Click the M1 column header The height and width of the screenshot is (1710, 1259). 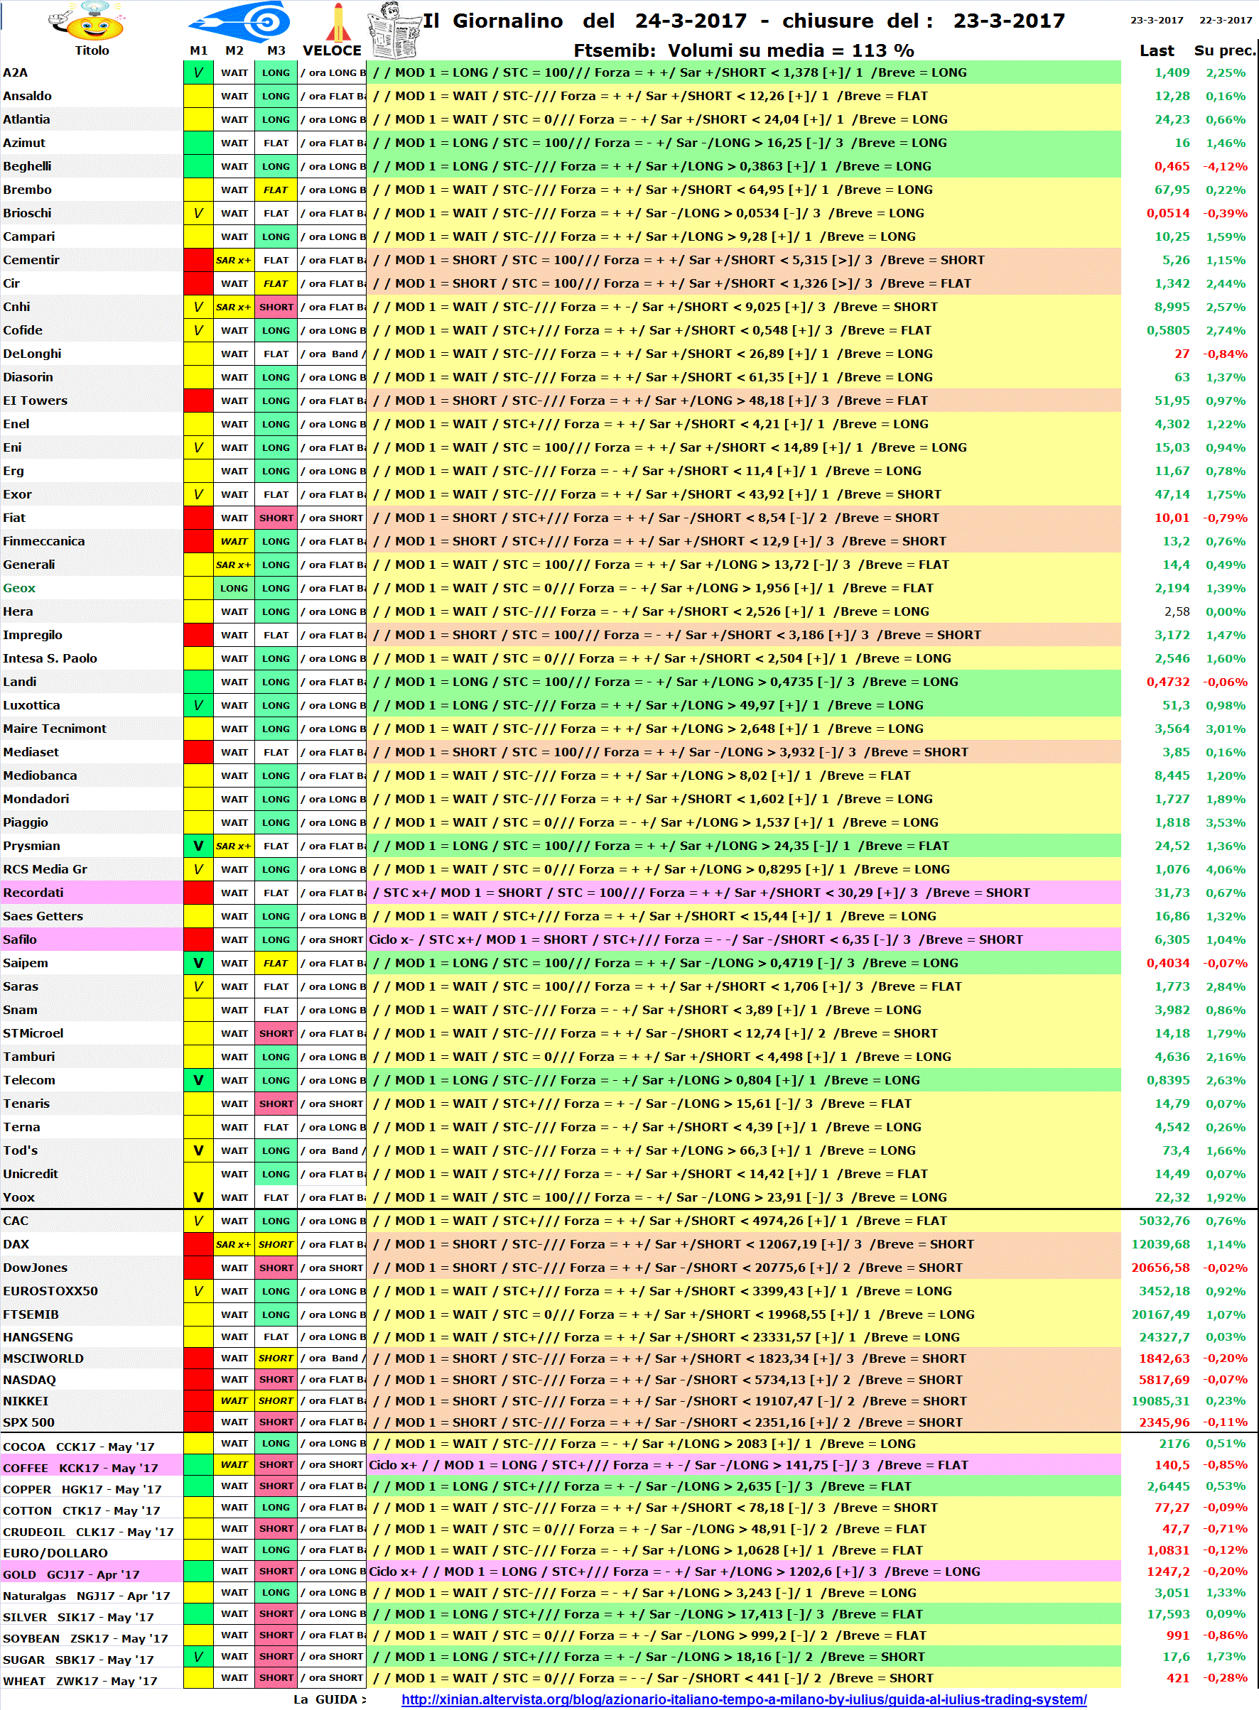click(x=198, y=50)
